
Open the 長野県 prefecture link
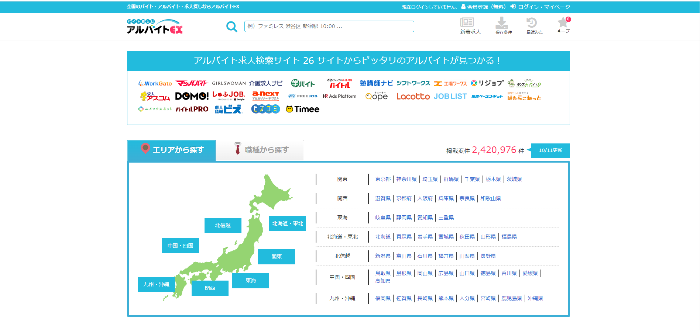coord(488,256)
